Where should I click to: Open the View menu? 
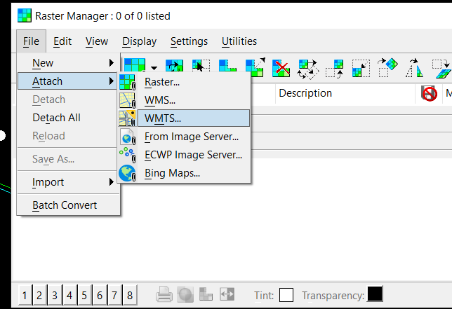point(97,41)
